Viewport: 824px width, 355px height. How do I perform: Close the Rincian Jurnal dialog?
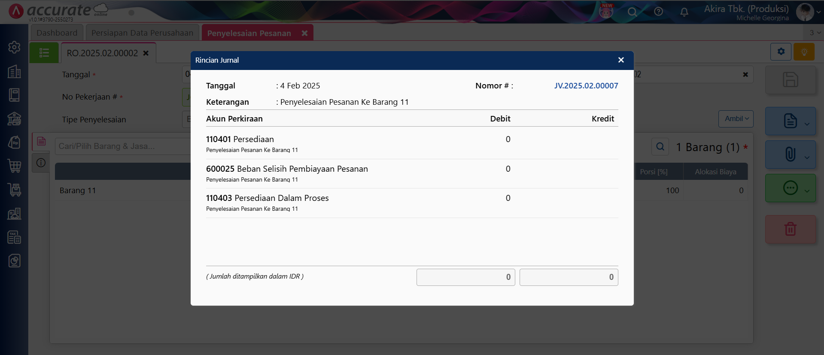pyautogui.click(x=620, y=60)
